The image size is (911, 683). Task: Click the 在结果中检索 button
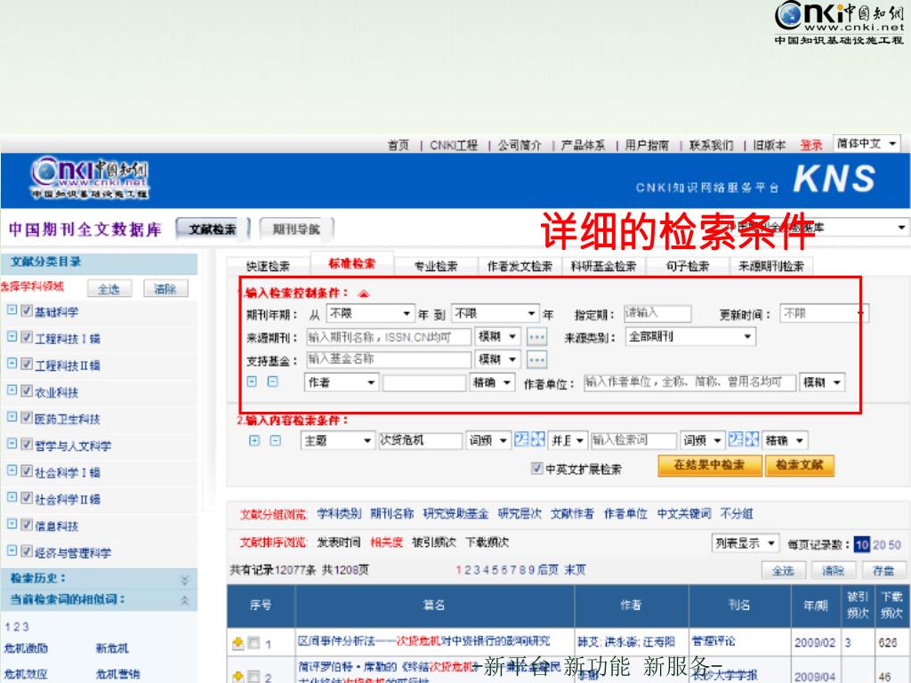tap(709, 464)
